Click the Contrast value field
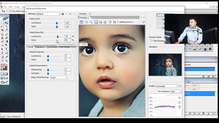The width and height of the screenshot is (219, 123). 68,73
